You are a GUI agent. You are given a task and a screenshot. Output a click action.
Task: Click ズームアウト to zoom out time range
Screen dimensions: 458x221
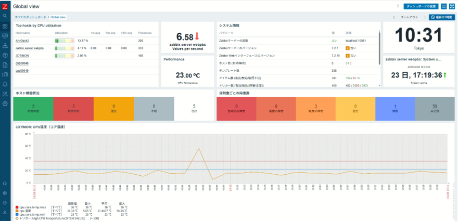(x=409, y=17)
